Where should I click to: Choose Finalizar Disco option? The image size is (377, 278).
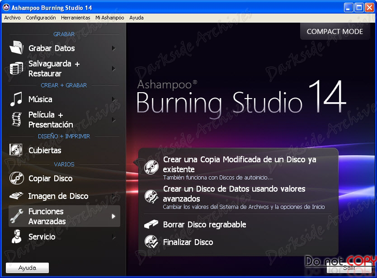coord(188,242)
